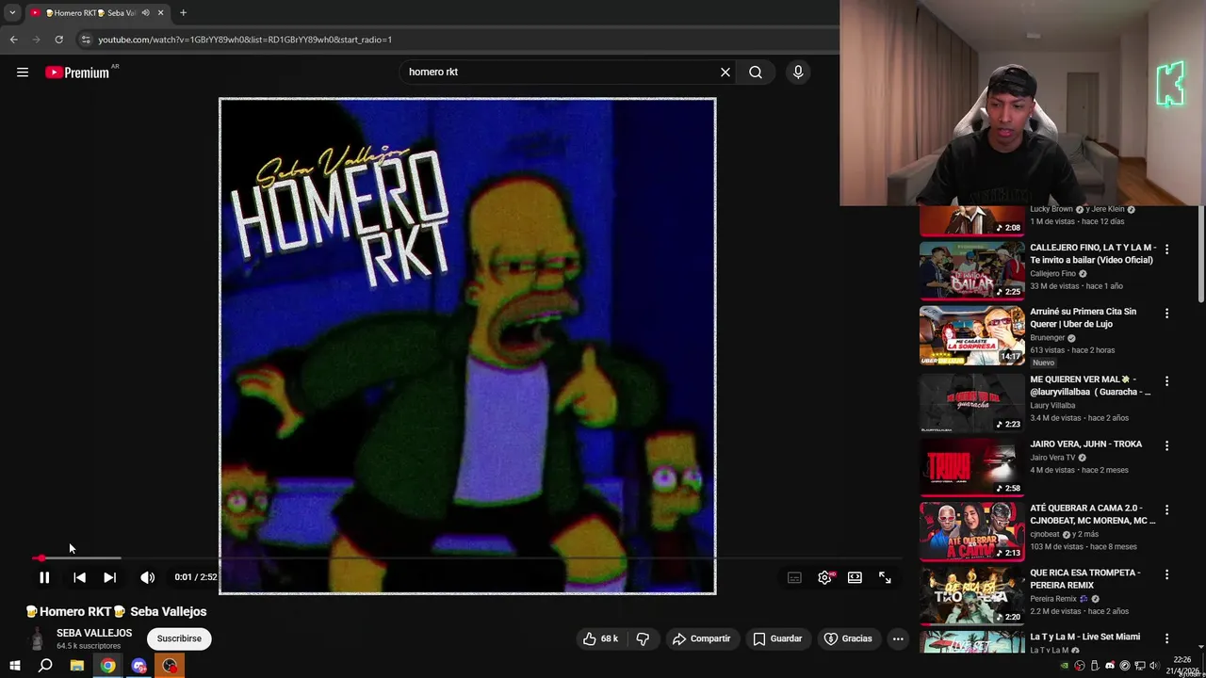Open a new browser tab
Image resolution: width=1206 pixels, height=678 pixels.
[183, 13]
